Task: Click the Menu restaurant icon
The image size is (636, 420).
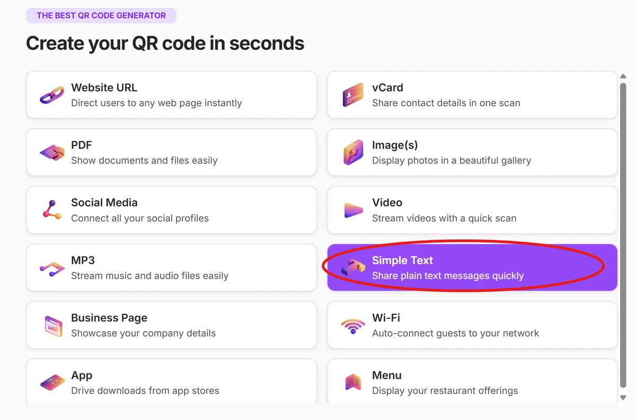Action: (352, 382)
